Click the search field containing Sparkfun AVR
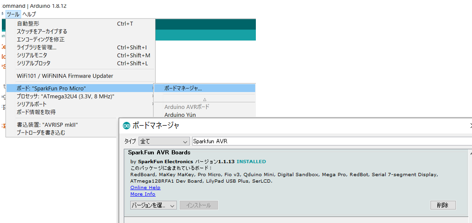 pyautogui.click(x=331, y=141)
